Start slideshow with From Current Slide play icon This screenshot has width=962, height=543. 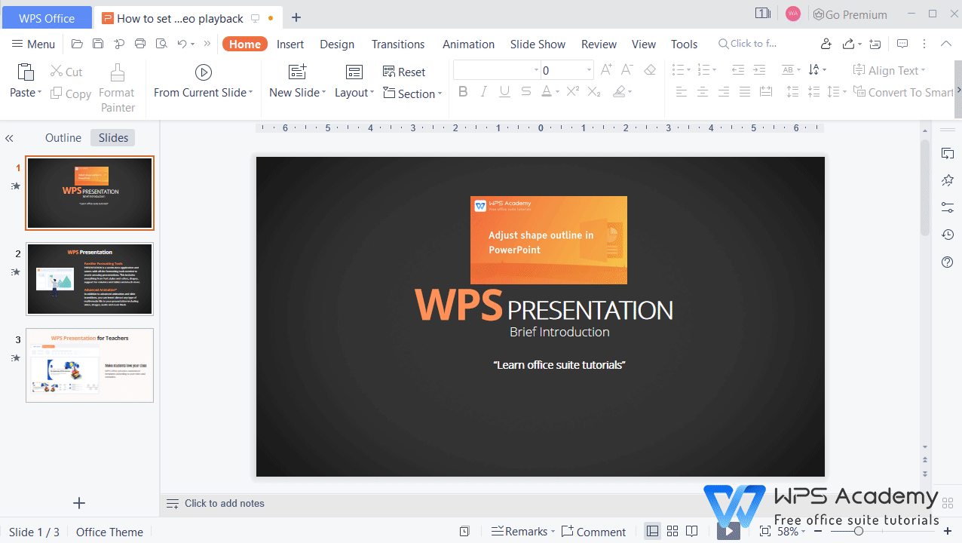click(x=203, y=72)
